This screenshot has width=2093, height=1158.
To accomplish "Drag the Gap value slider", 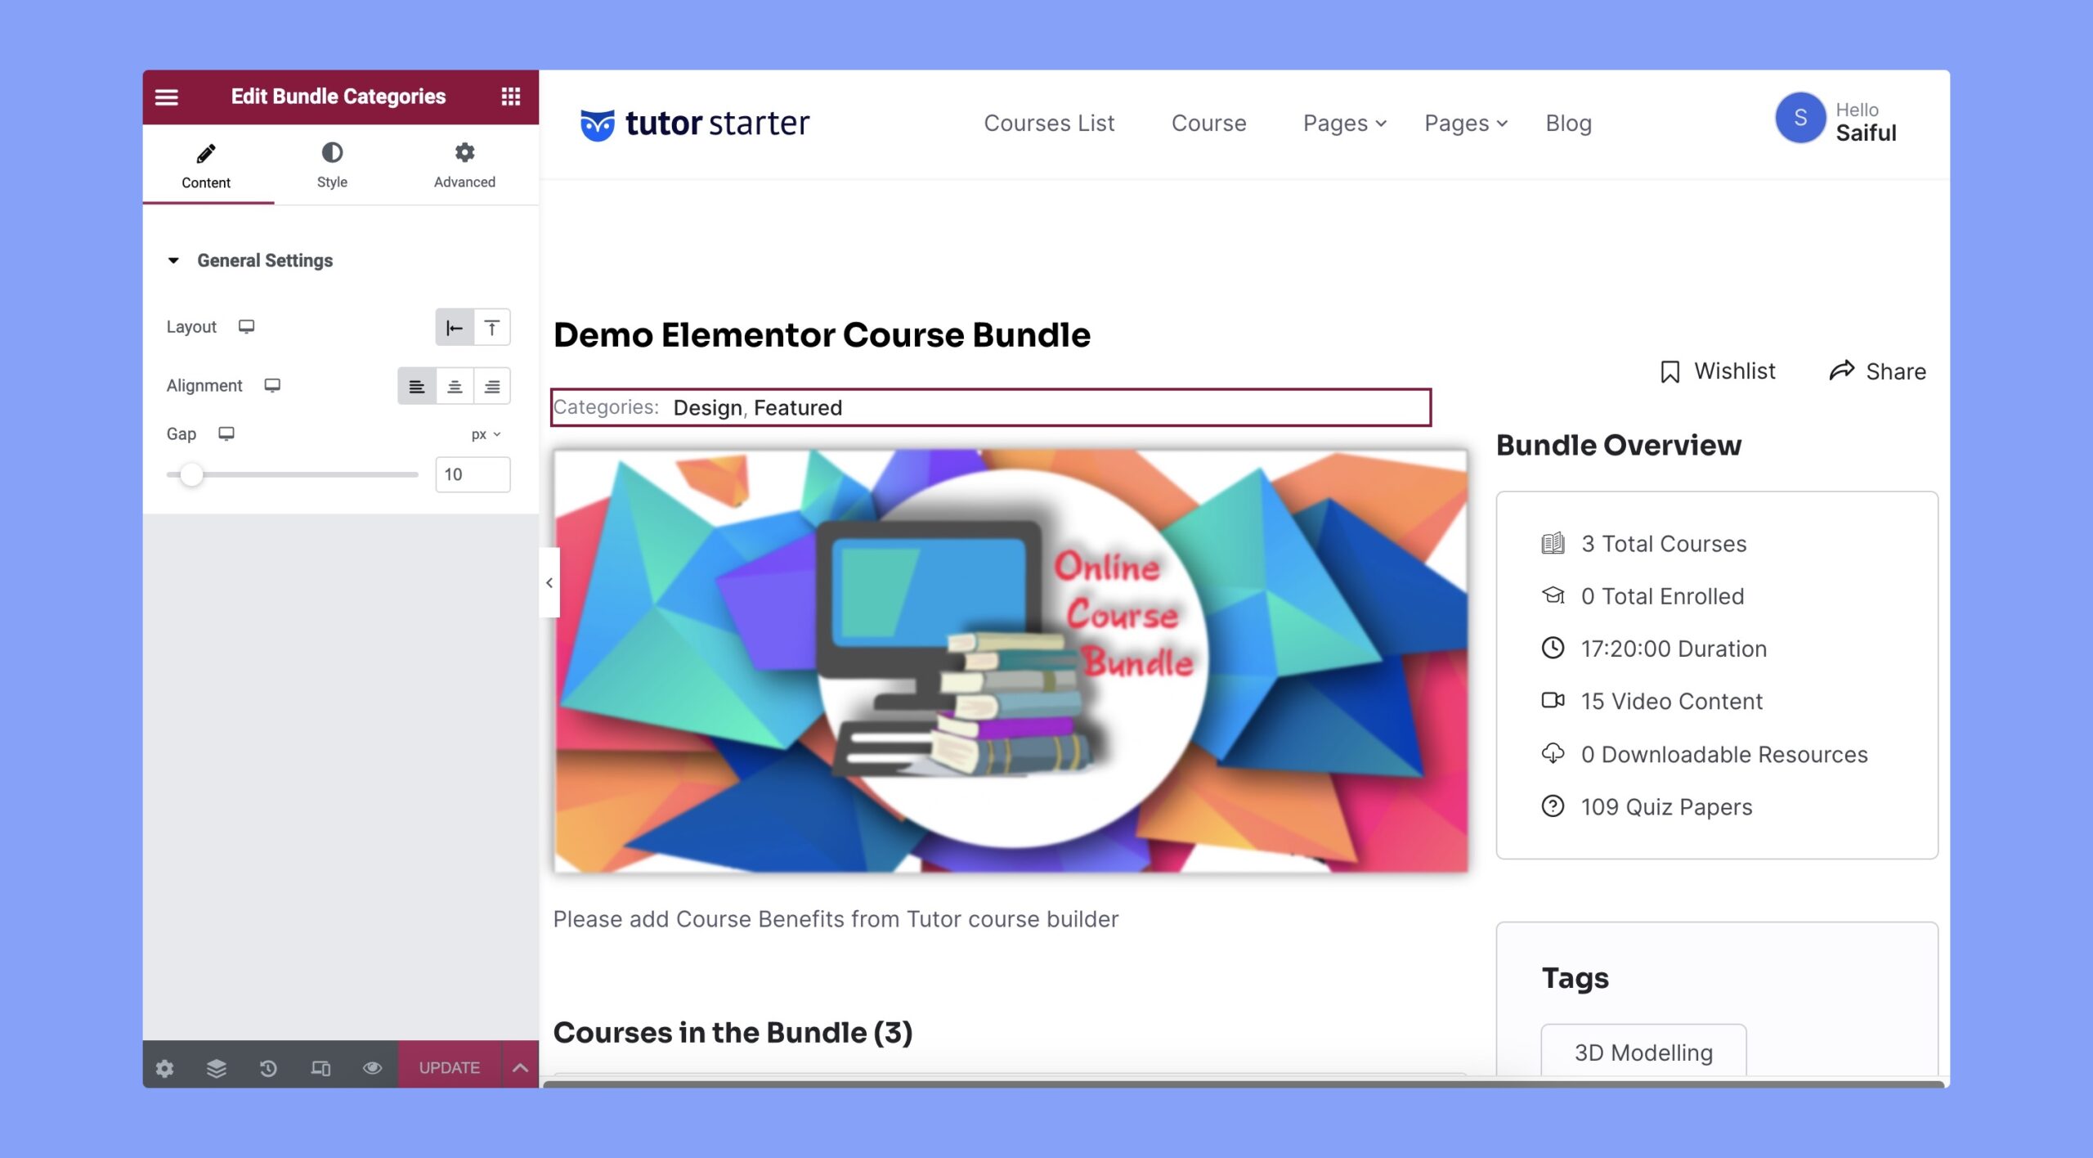I will click(x=192, y=474).
